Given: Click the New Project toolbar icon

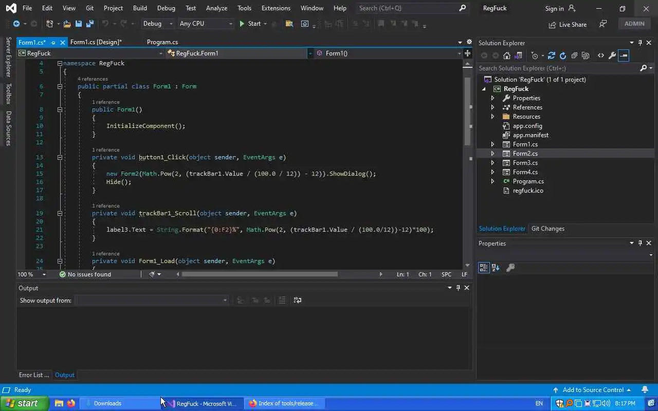Looking at the screenshot, I should pos(49,24).
